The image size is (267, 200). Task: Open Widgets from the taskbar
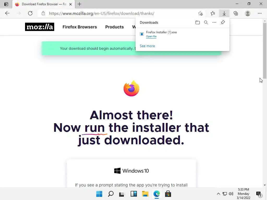click(134, 194)
